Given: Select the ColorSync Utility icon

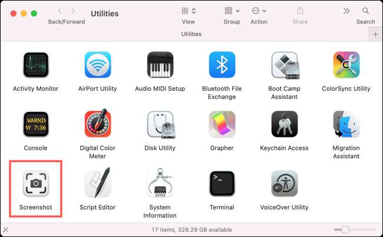Looking at the screenshot, I should coord(346,65).
